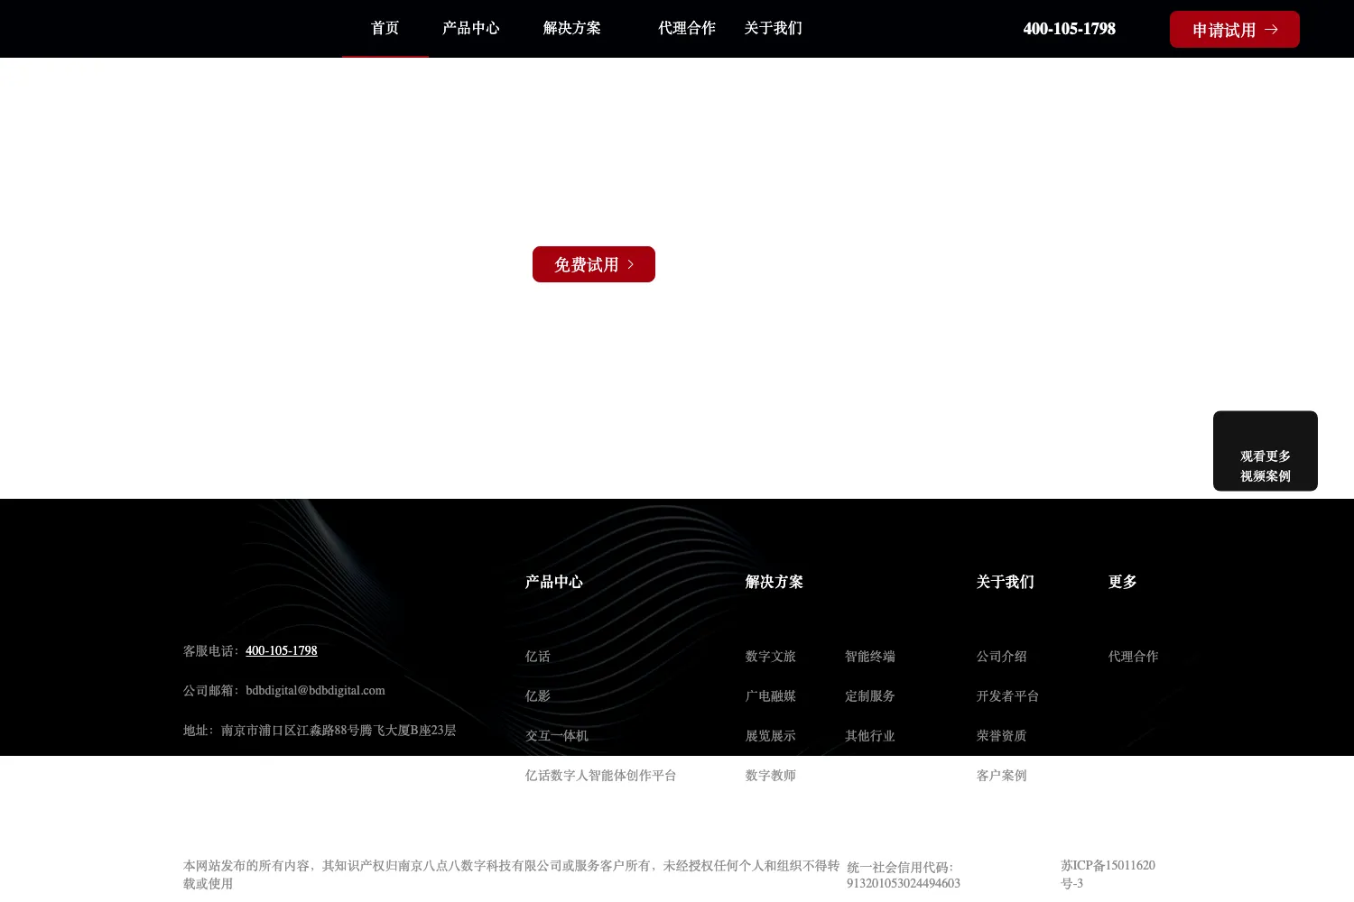This screenshot has width=1354, height=902.
Task: Click the 南京市浦口区 address text
Action: pos(338,730)
